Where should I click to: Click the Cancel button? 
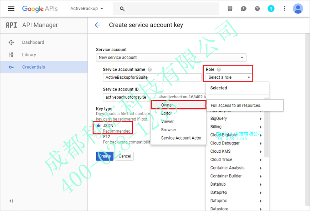[x=125, y=156]
